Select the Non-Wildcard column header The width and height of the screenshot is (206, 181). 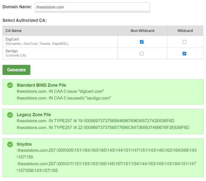pyautogui.click(x=142, y=31)
